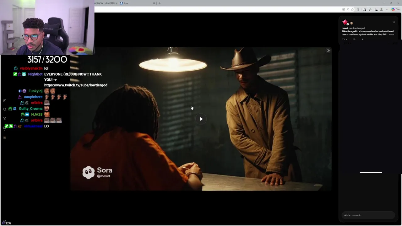The width and height of the screenshot is (402, 226).
Task: Open Copilot Chat in browser toolbar
Action: [395, 9]
